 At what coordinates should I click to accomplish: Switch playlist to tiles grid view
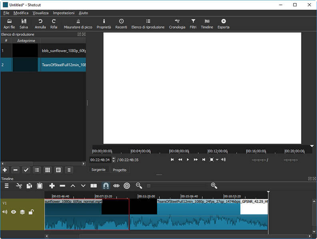48,170
